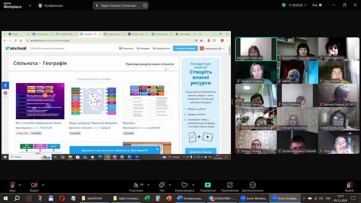The image size is (361, 203).
Task: Open the Чат chat panel
Action: tap(162, 187)
